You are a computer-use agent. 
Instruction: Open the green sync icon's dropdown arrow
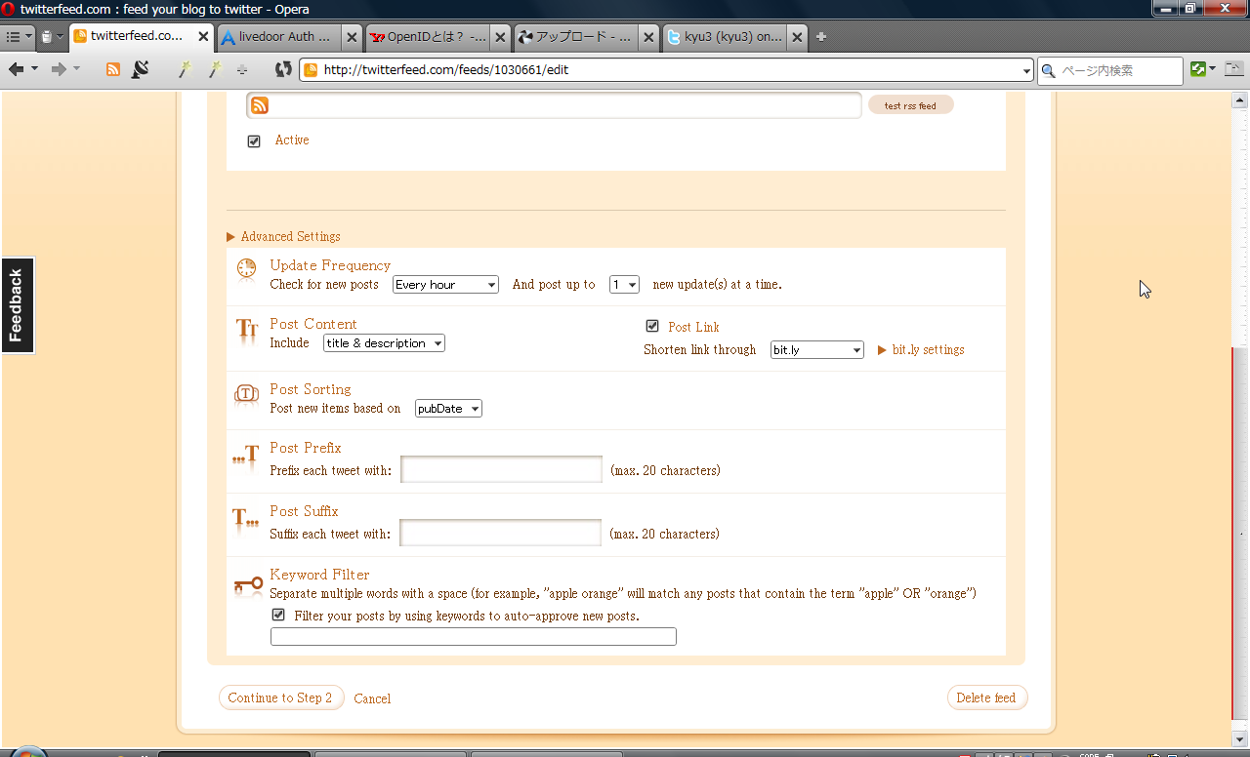click(1213, 69)
